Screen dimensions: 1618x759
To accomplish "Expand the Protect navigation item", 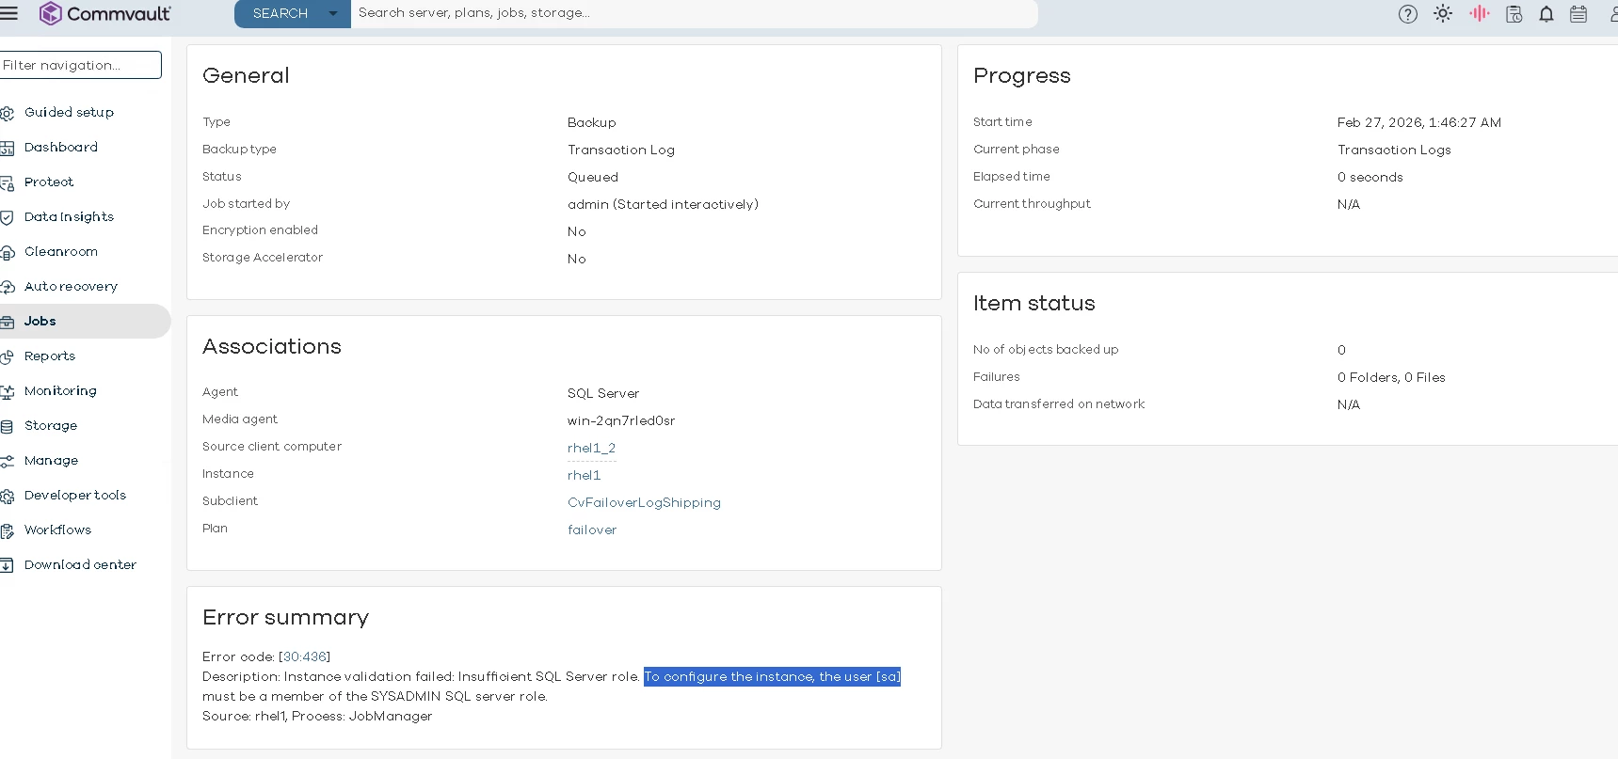I will pyautogui.click(x=49, y=182).
